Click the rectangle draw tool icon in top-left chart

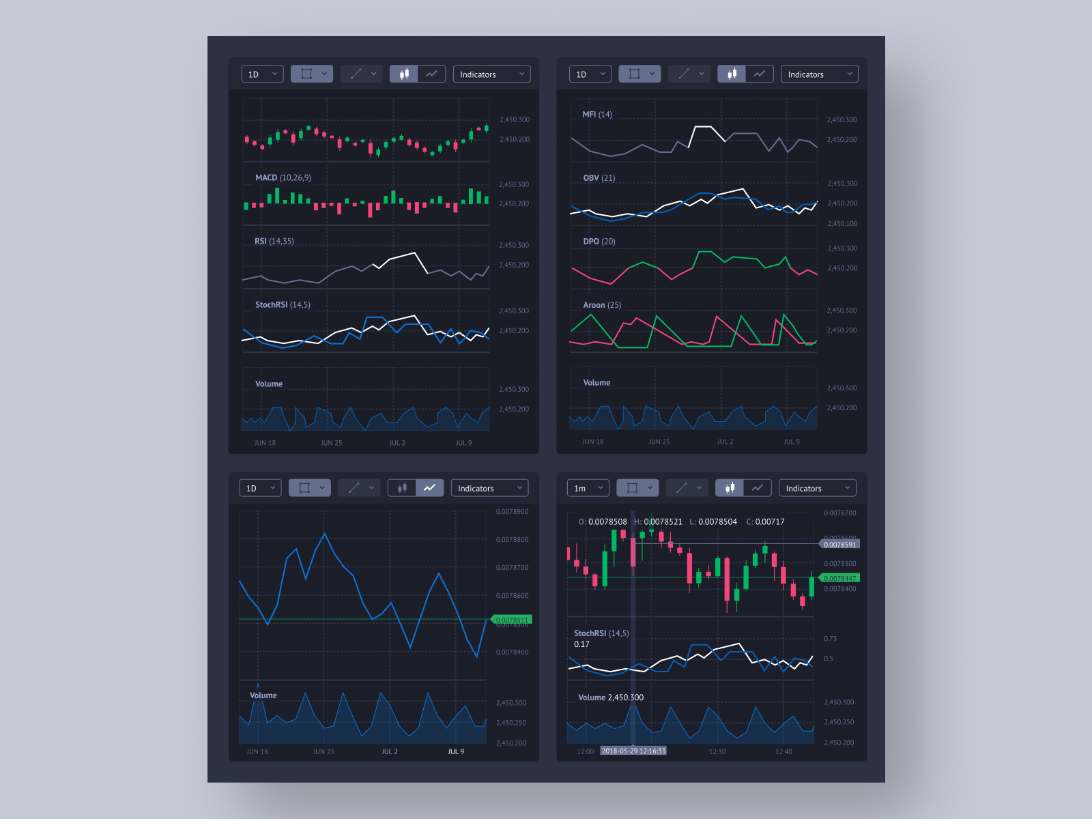(x=306, y=74)
